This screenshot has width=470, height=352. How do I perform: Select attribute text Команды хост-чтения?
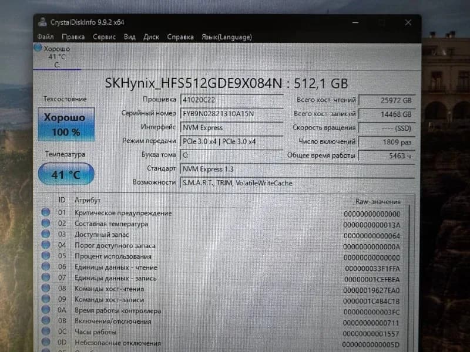109,289
